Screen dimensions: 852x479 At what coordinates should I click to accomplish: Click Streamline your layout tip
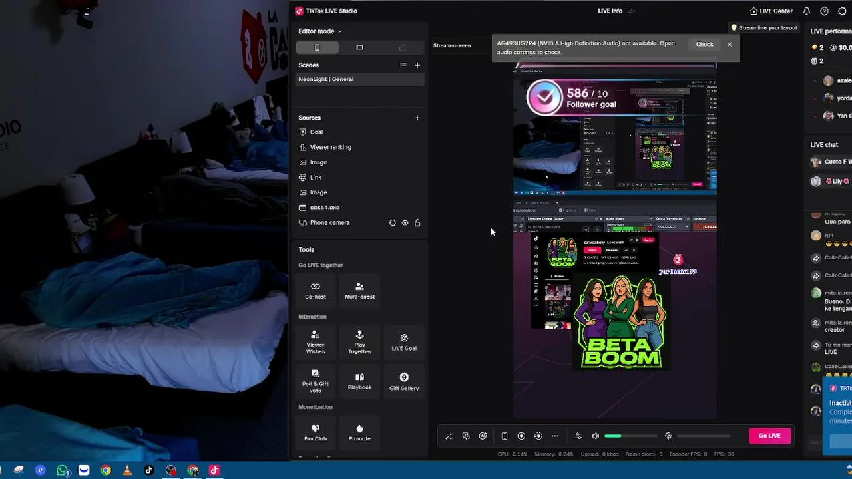(x=764, y=27)
